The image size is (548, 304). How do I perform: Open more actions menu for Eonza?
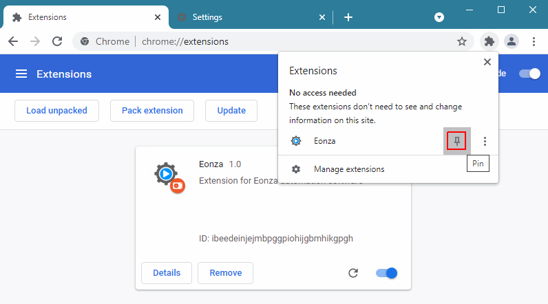485,141
